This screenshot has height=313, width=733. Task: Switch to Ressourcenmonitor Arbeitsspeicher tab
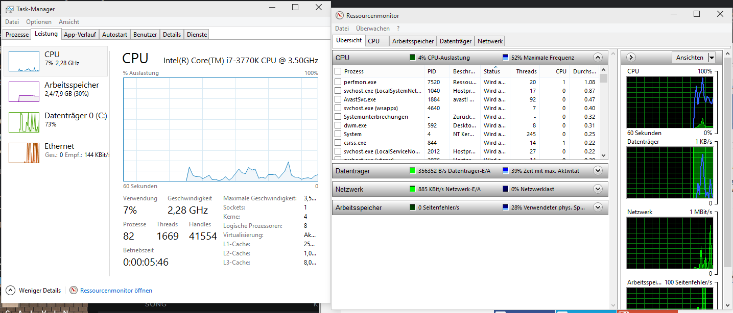pos(413,41)
